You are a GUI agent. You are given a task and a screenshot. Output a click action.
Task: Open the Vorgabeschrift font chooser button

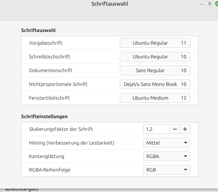[x=155, y=43]
